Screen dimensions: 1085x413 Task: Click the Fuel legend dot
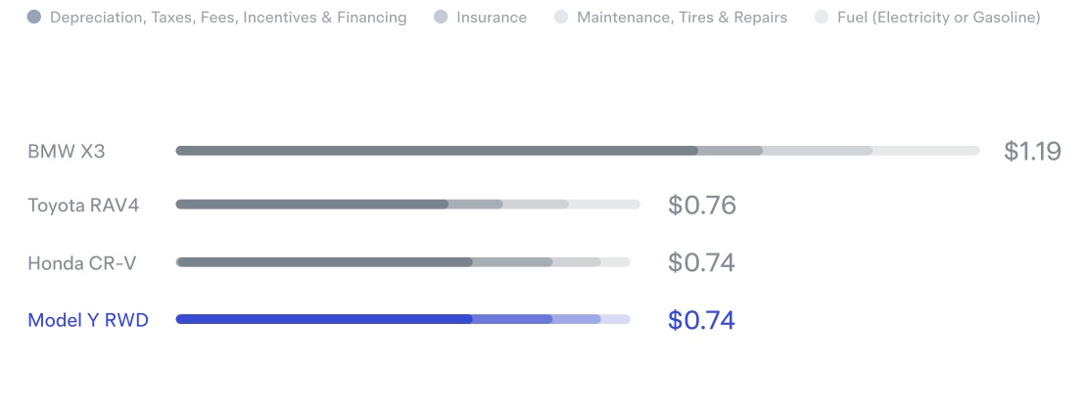822,18
